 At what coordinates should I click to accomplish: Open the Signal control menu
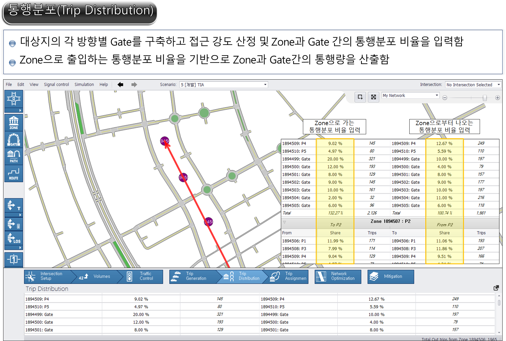(x=56, y=84)
